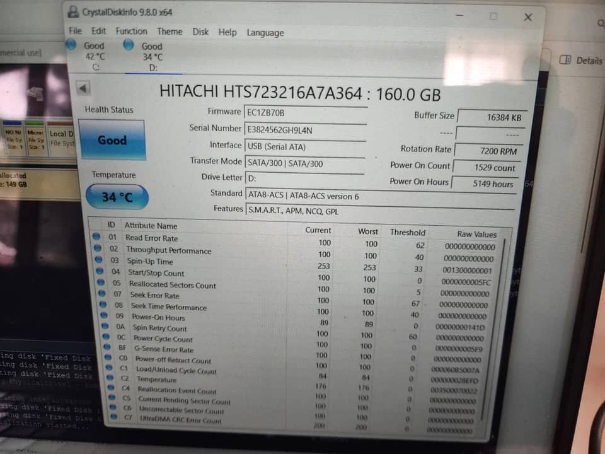
Task: Click the D: drive blue status orb
Action: (129, 45)
